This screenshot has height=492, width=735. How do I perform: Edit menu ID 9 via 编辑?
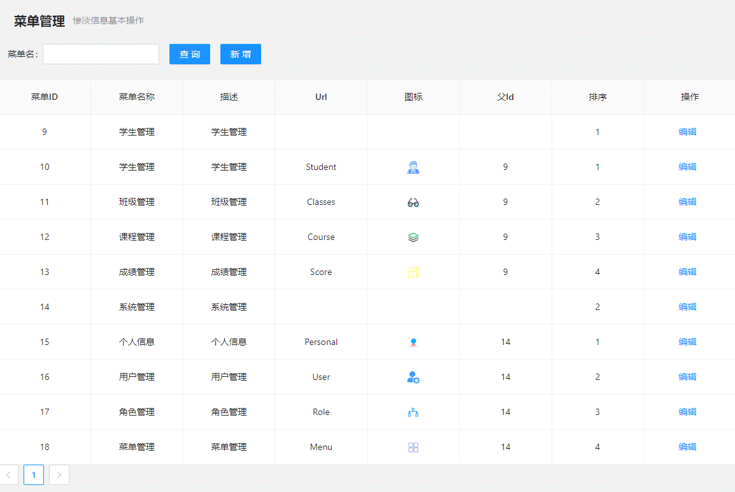point(687,132)
